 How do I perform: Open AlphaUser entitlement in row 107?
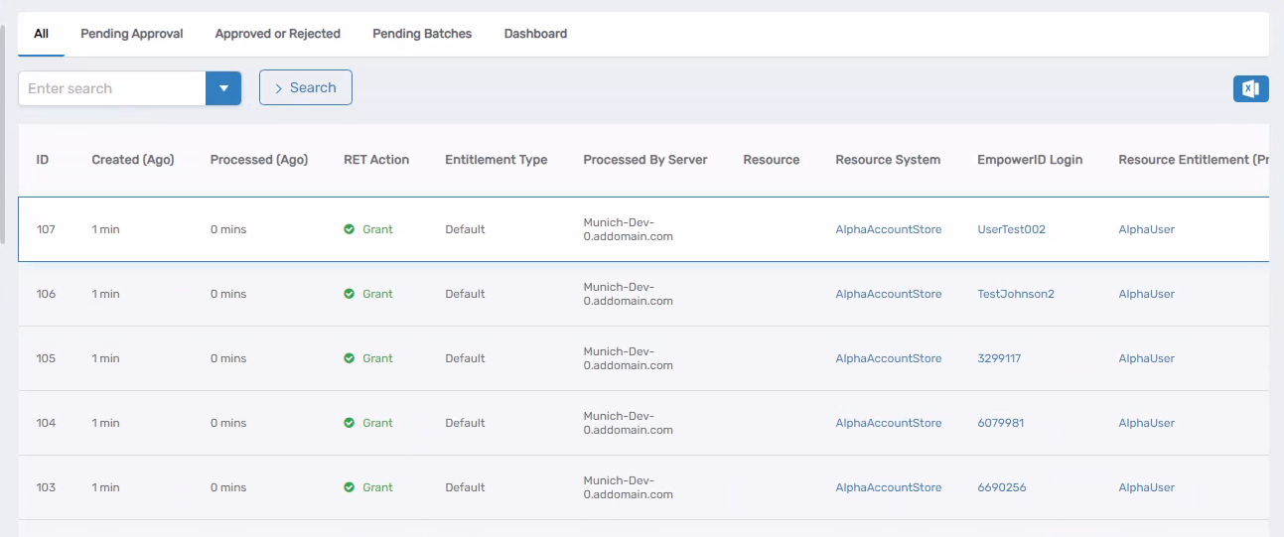(1147, 229)
